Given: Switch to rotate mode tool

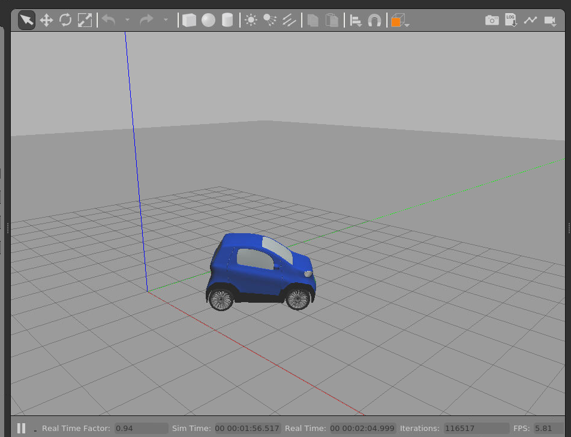Looking at the screenshot, I should point(65,20).
